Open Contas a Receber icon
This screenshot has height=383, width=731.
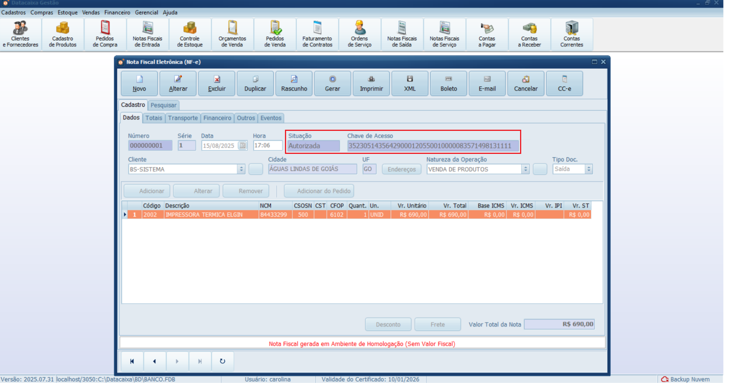(529, 35)
